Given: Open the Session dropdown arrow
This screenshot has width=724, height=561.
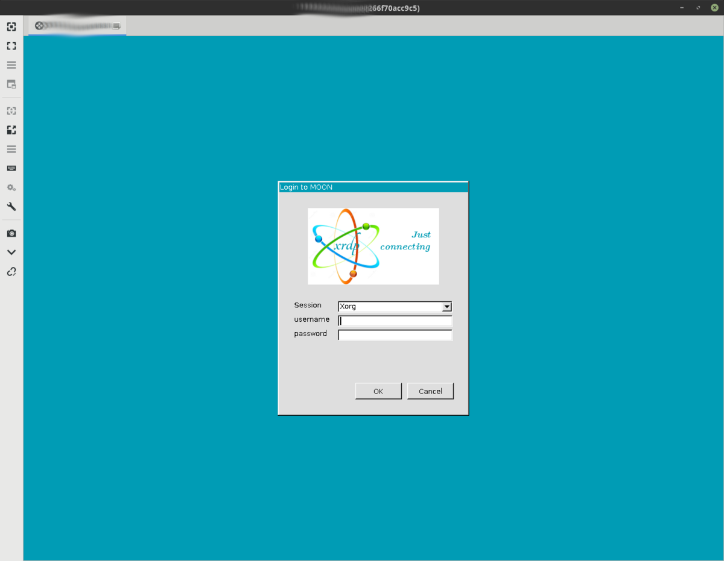Looking at the screenshot, I should click(446, 307).
